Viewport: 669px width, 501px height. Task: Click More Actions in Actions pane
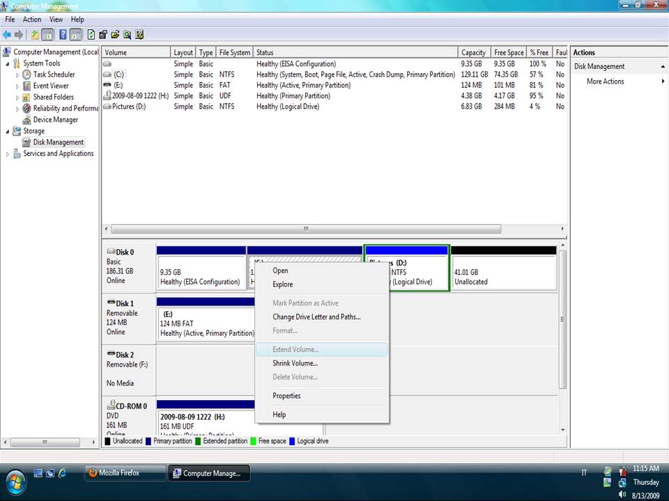(x=605, y=81)
